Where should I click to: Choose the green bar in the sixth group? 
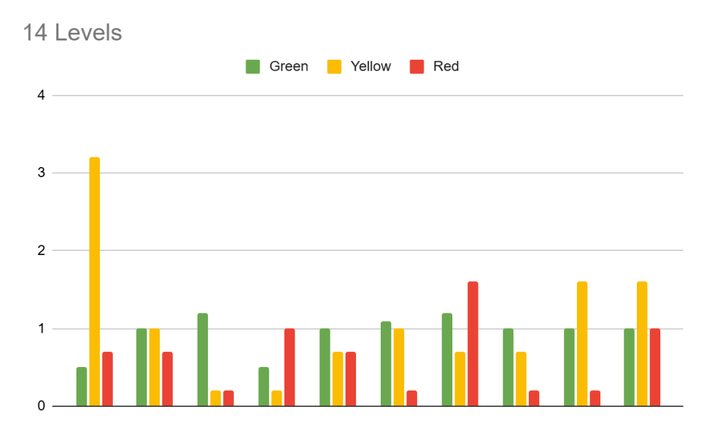click(x=386, y=364)
